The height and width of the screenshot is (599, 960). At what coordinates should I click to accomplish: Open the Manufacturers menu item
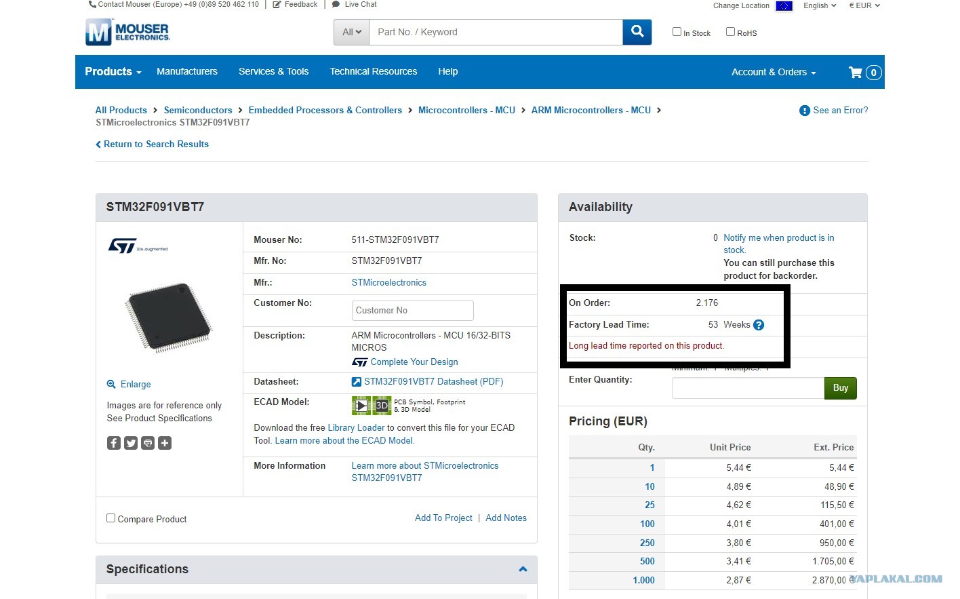point(187,71)
